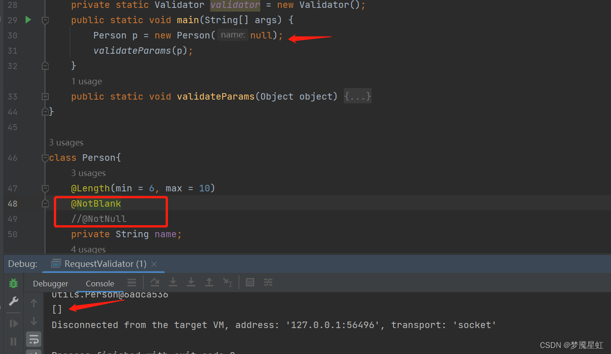611x354 pixels.
Task: Click the Step Into icon
Action: coord(173,282)
